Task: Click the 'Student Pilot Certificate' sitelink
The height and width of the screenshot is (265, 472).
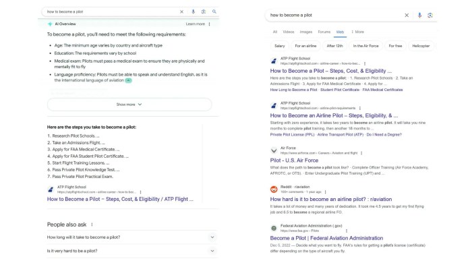Action: click(340, 90)
